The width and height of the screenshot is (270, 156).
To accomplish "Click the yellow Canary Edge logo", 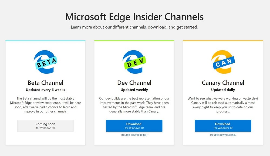I will tap(223, 62).
